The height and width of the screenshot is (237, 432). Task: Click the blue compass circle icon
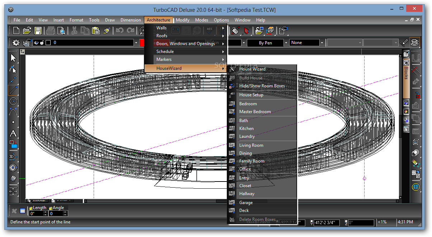coord(416,187)
